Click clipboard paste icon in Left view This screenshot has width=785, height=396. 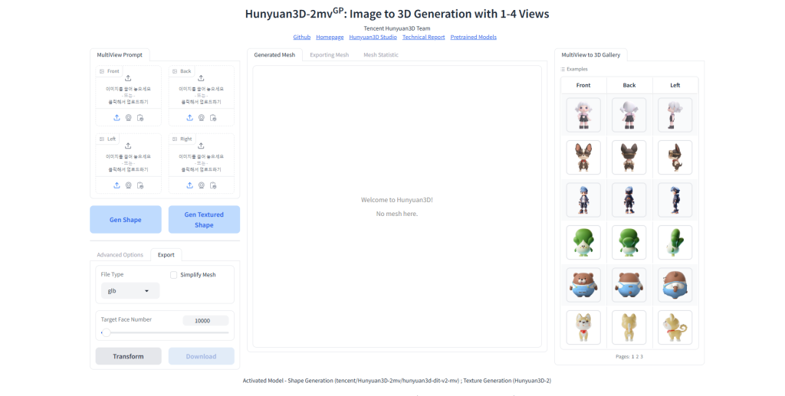(140, 185)
